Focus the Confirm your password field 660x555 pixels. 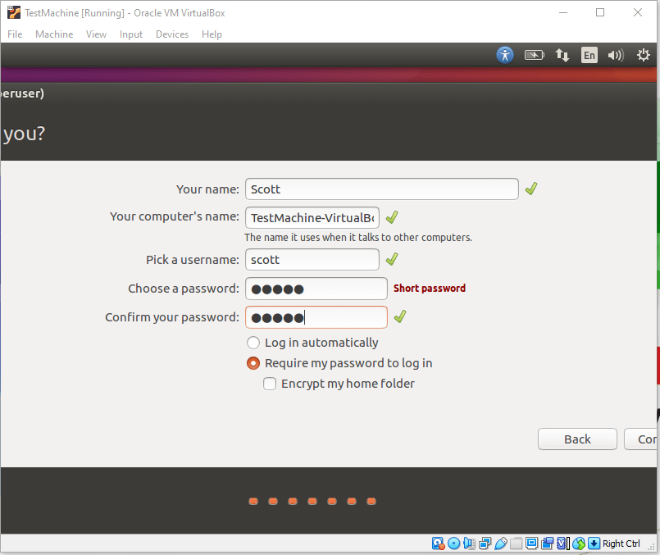[316, 317]
